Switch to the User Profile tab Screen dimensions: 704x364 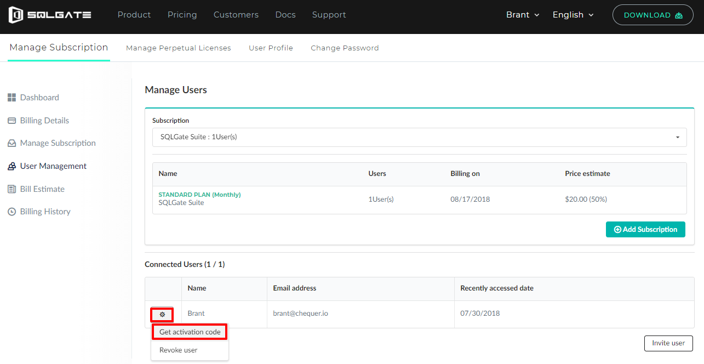pos(271,48)
